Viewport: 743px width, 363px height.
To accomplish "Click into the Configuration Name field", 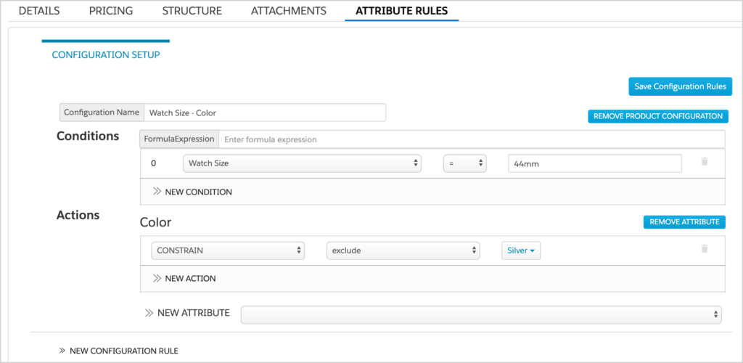I will 265,113.
